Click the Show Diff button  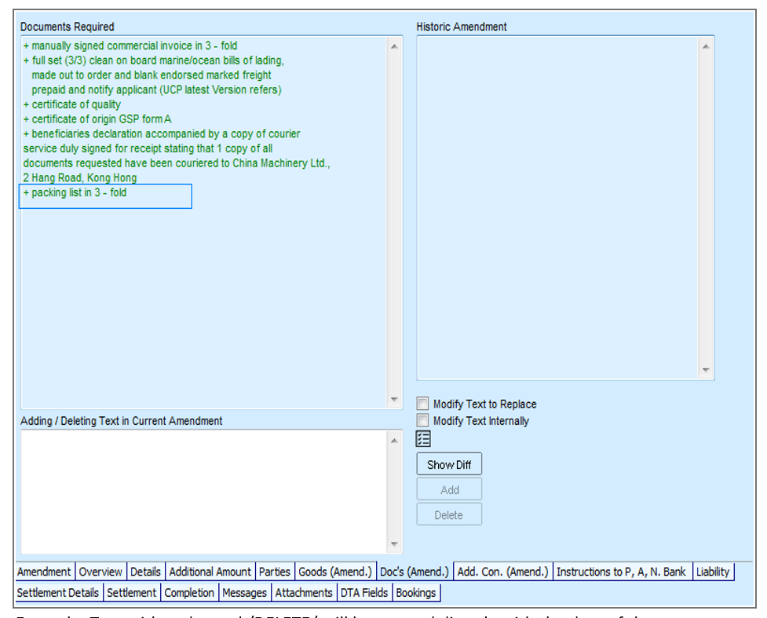pyautogui.click(x=449, y=464)
